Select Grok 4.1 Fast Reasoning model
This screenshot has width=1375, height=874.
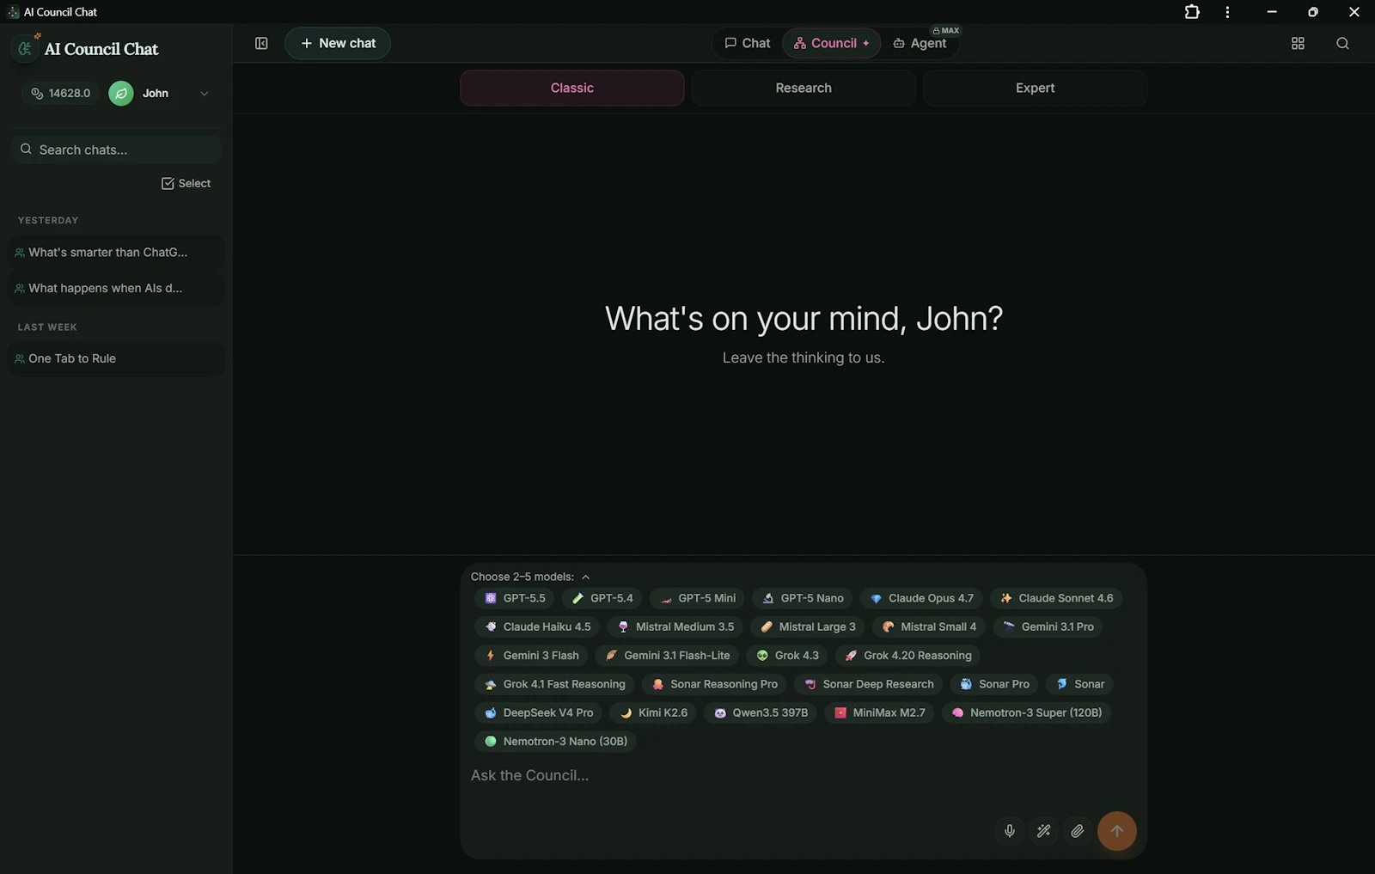[x=554, y=684]
